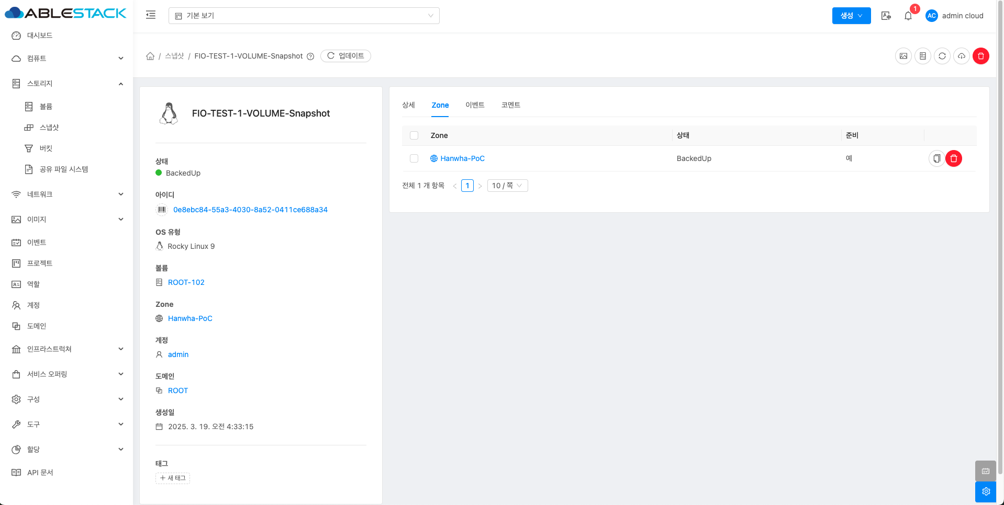Delete the snapshot with the top red trash button
1004x505 pixels.
[x=980, y=56]
